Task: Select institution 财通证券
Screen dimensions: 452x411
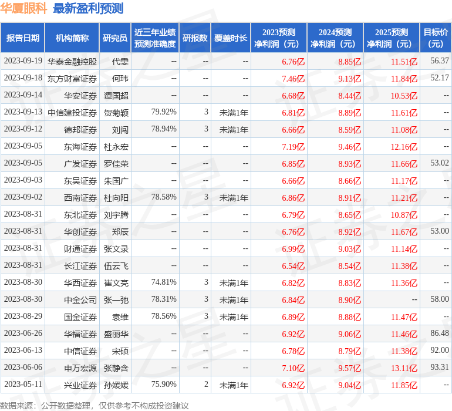Action: 80,248
